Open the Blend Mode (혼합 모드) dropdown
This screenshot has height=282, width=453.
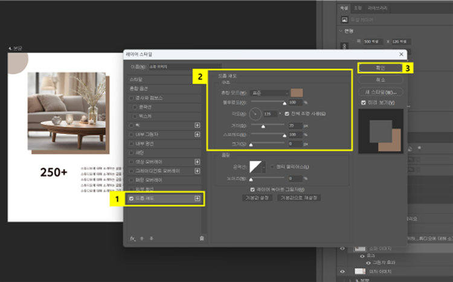tap(269, 93)
